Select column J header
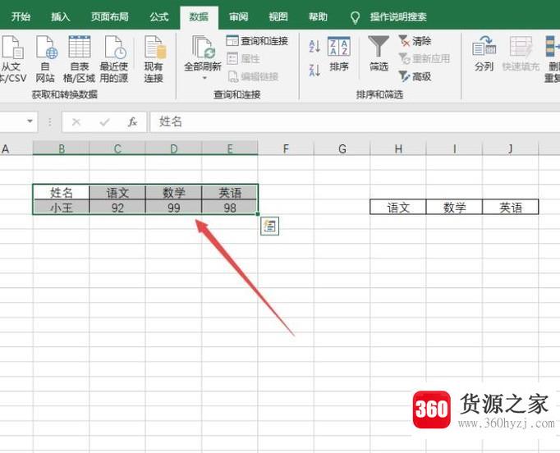This screenshot has width=560, height=453. [x=511, y=149]
